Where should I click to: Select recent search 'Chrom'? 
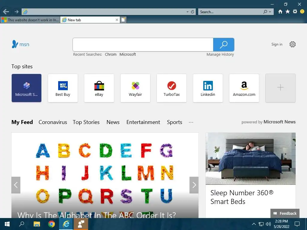tap(111, 55)
